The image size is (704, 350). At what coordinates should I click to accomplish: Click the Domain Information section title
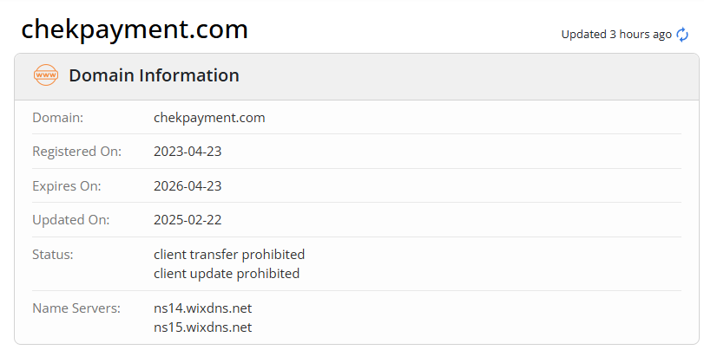pos(154,75)
